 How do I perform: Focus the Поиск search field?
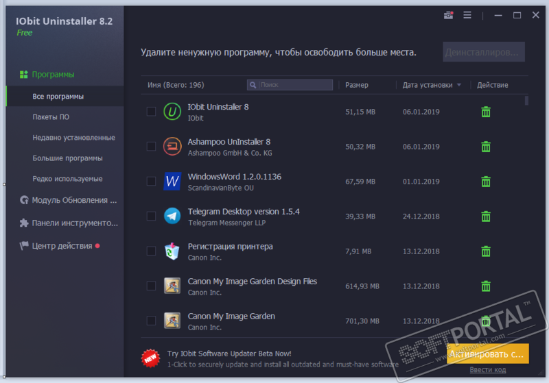coord(290,85)
